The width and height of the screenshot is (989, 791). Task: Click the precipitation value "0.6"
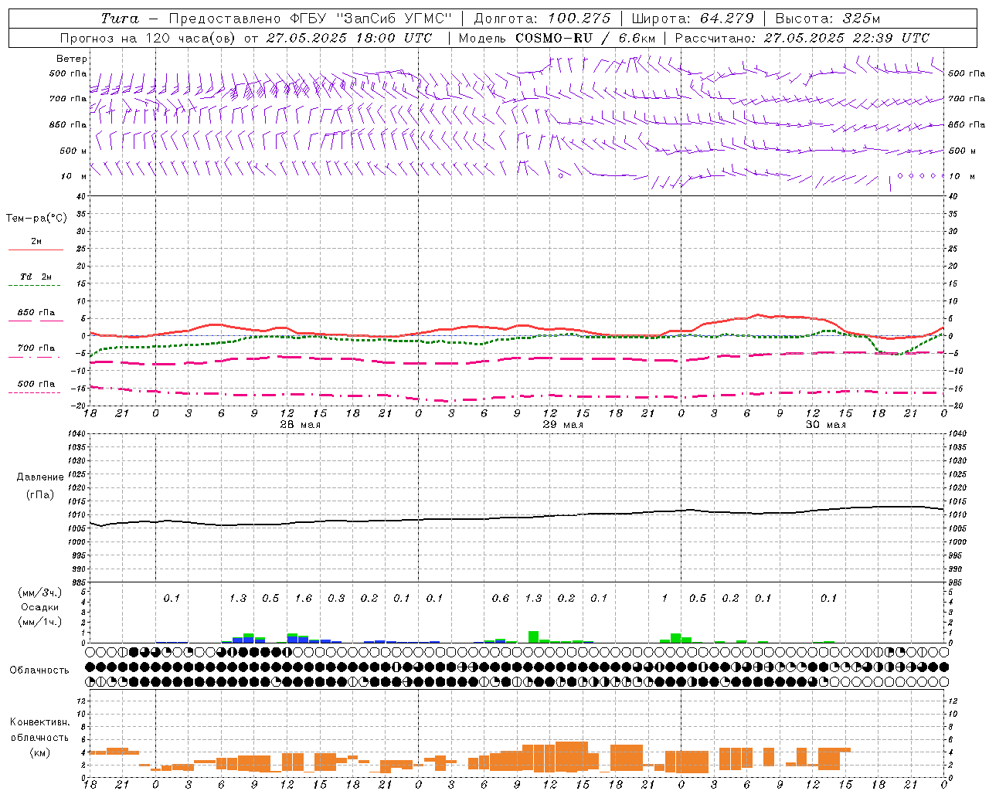coord(501,599)
